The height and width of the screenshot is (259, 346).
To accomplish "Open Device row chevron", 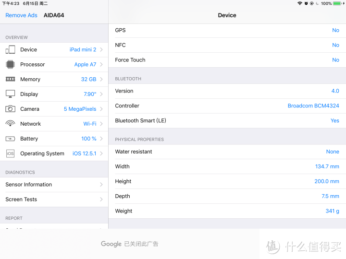I will tap(101, 49).
